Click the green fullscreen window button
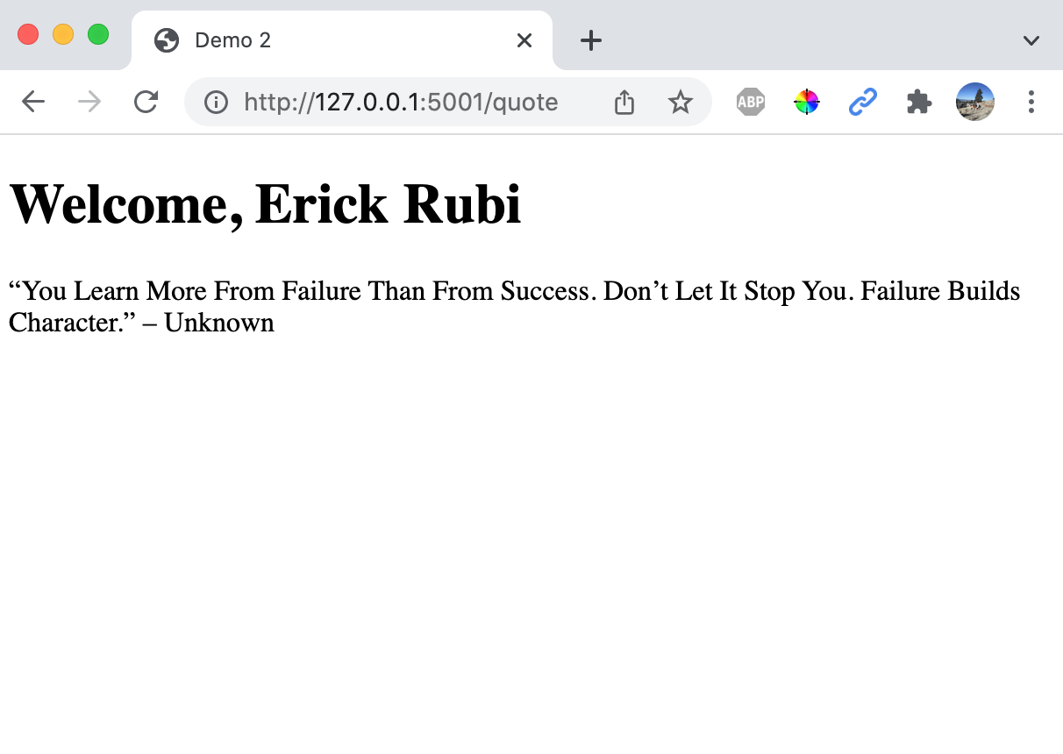The height and width of the screenshot is (754, 1063). [x=98, y=34]
